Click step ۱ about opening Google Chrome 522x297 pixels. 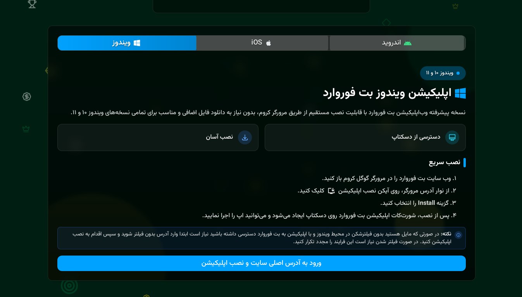(x=389, y=179)
